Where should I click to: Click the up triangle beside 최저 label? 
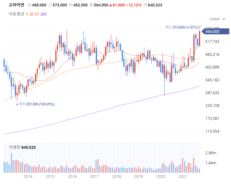pos(17,104)
